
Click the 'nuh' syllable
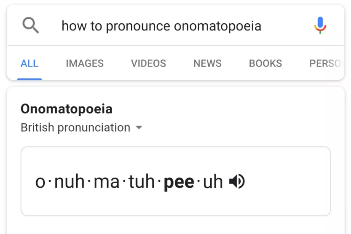(69, 182)
